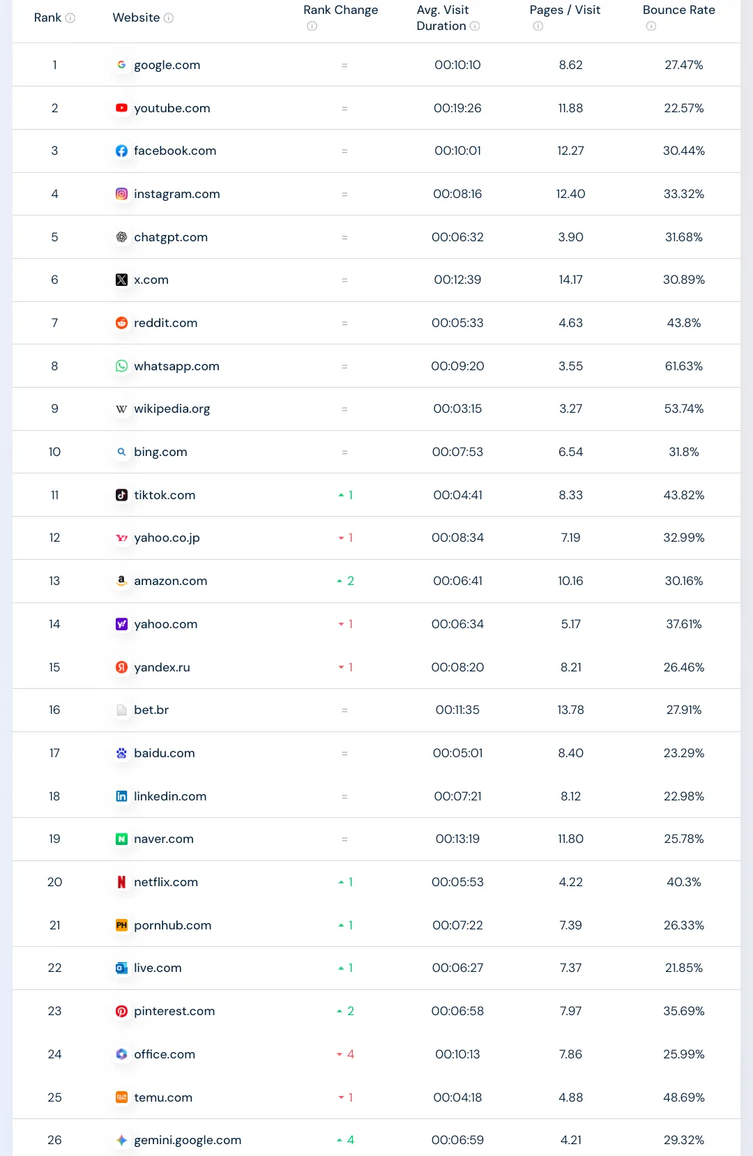Open the chatgpt.com website link
Image resolution: width=753 pixels, height=1156 pixels.
pos(171,237)
